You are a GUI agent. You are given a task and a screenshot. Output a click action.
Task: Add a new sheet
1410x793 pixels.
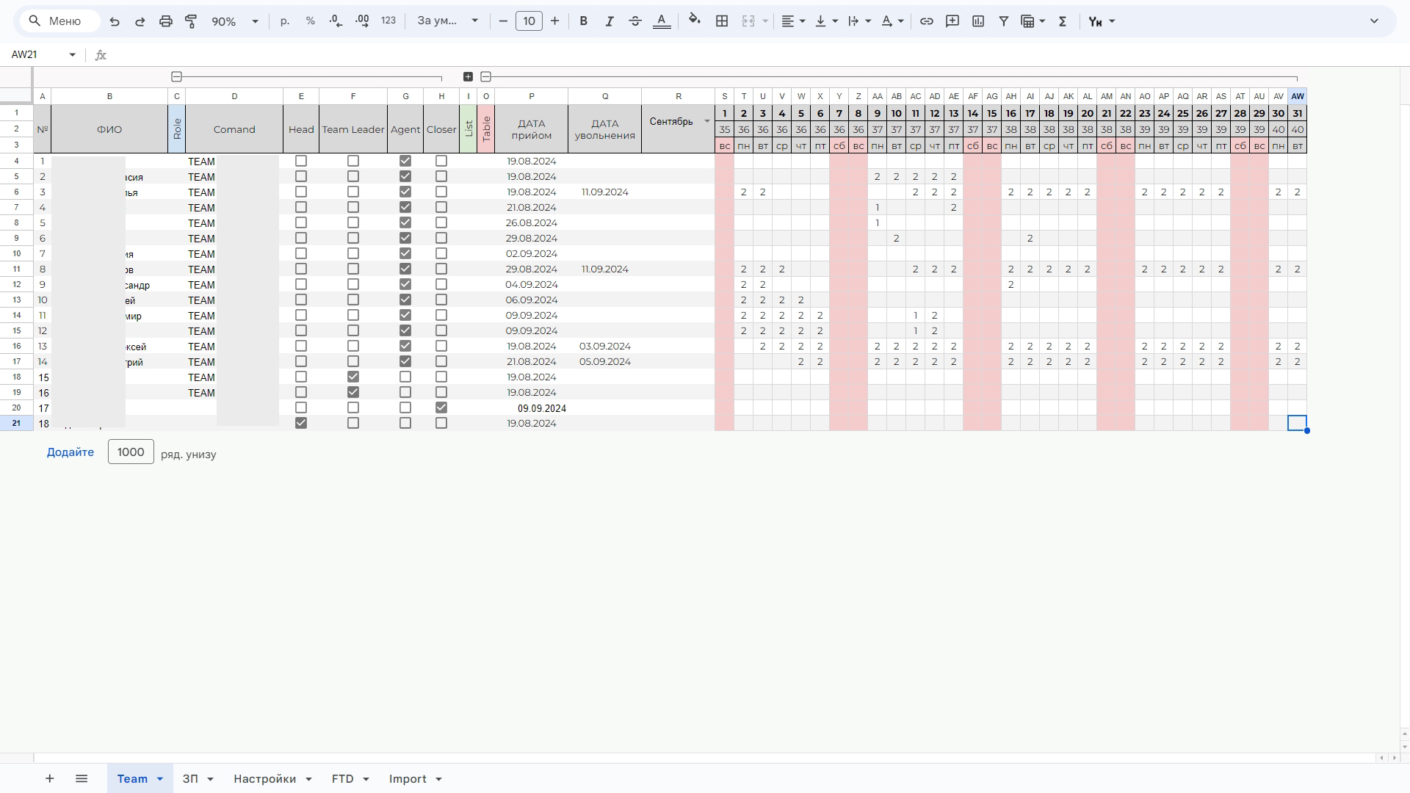click(49, 778)
